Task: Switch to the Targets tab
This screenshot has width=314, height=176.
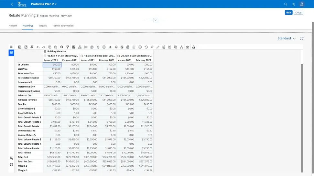Action: tap(43, 26)
